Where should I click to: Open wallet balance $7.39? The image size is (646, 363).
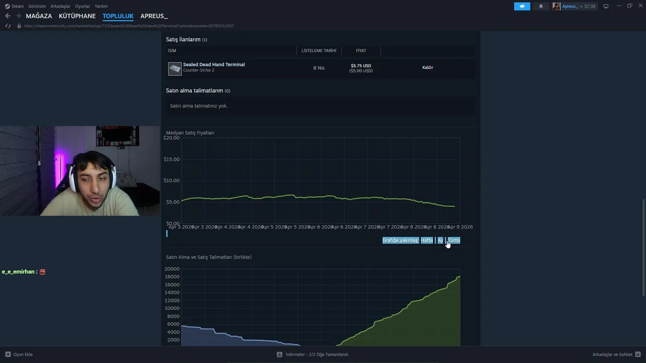click(x=589, y=6)
